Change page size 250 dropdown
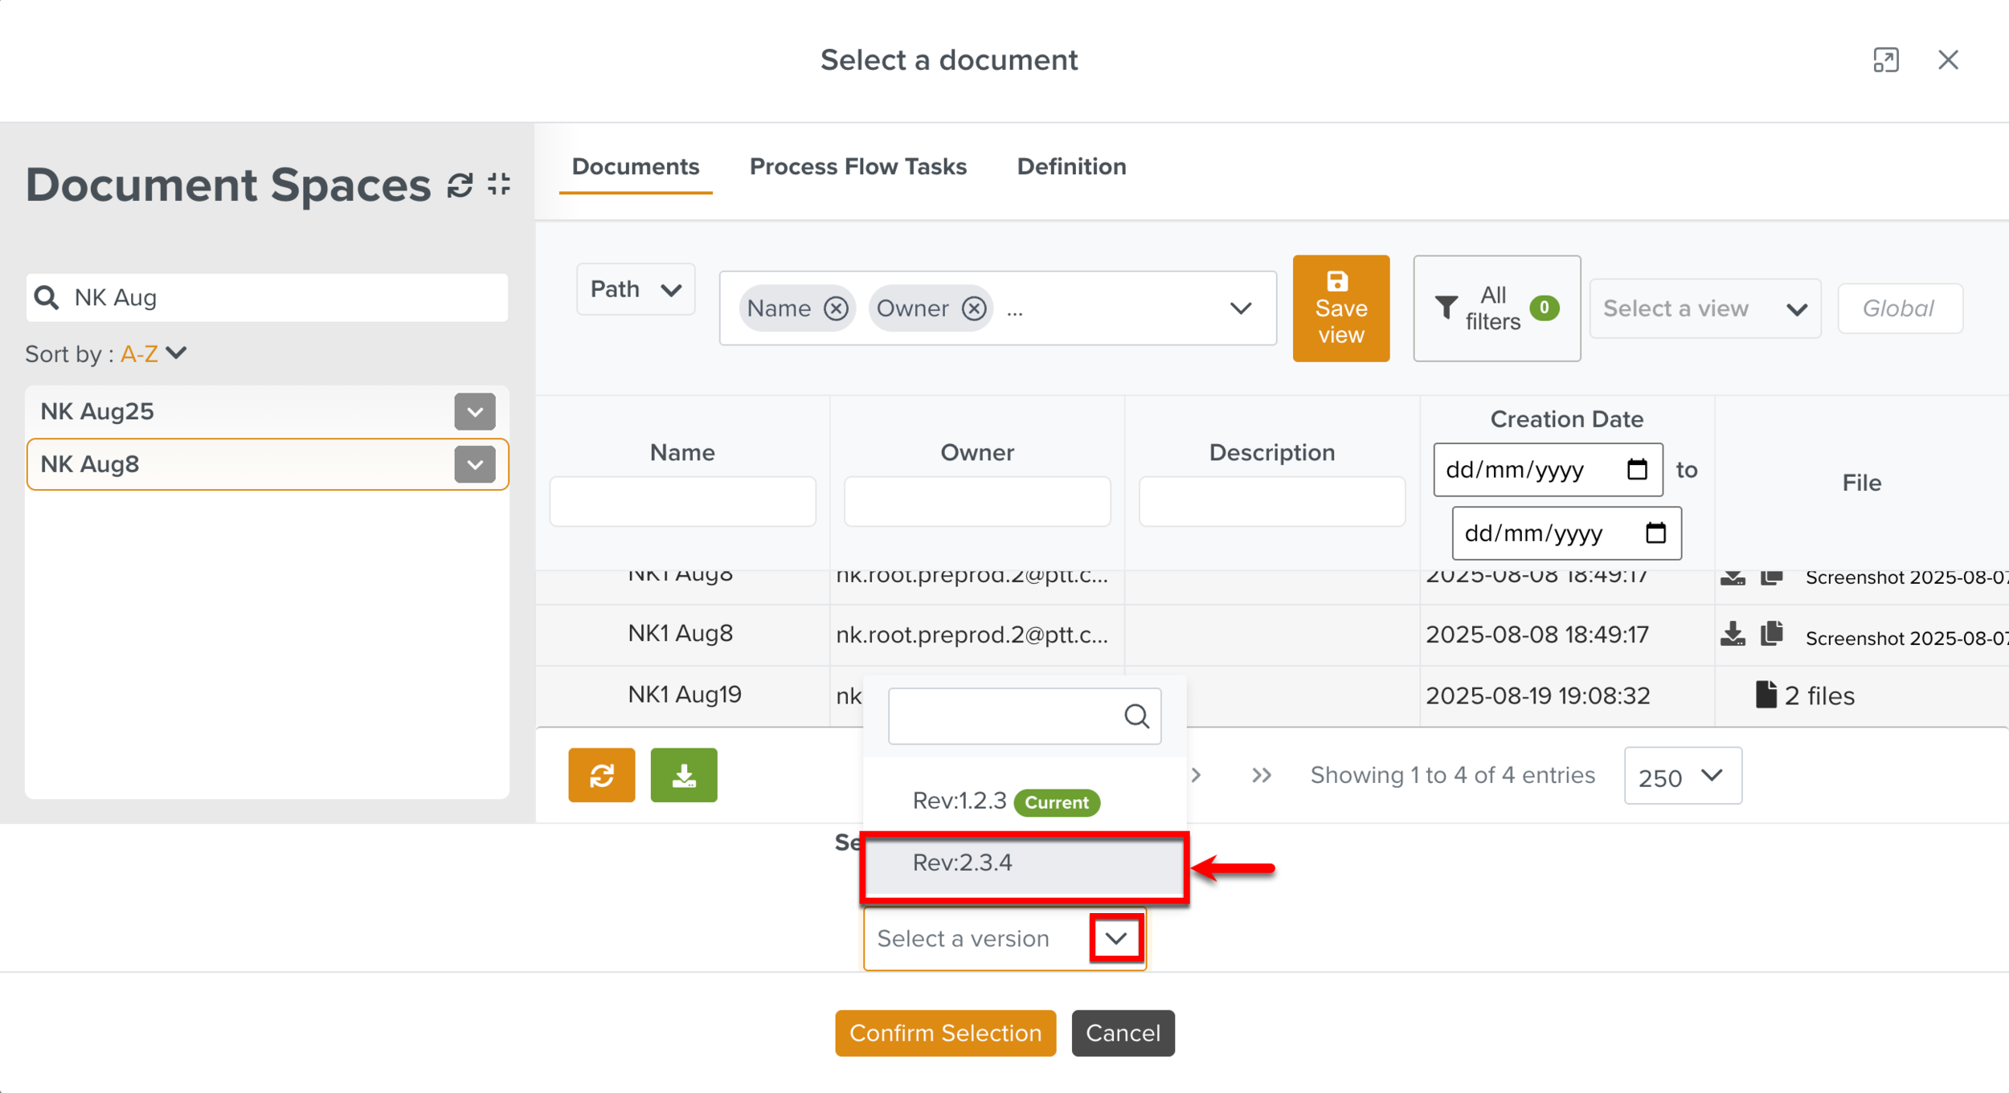Image resolution: width=2009 pixels, height=1093 pixels. 1682,776
